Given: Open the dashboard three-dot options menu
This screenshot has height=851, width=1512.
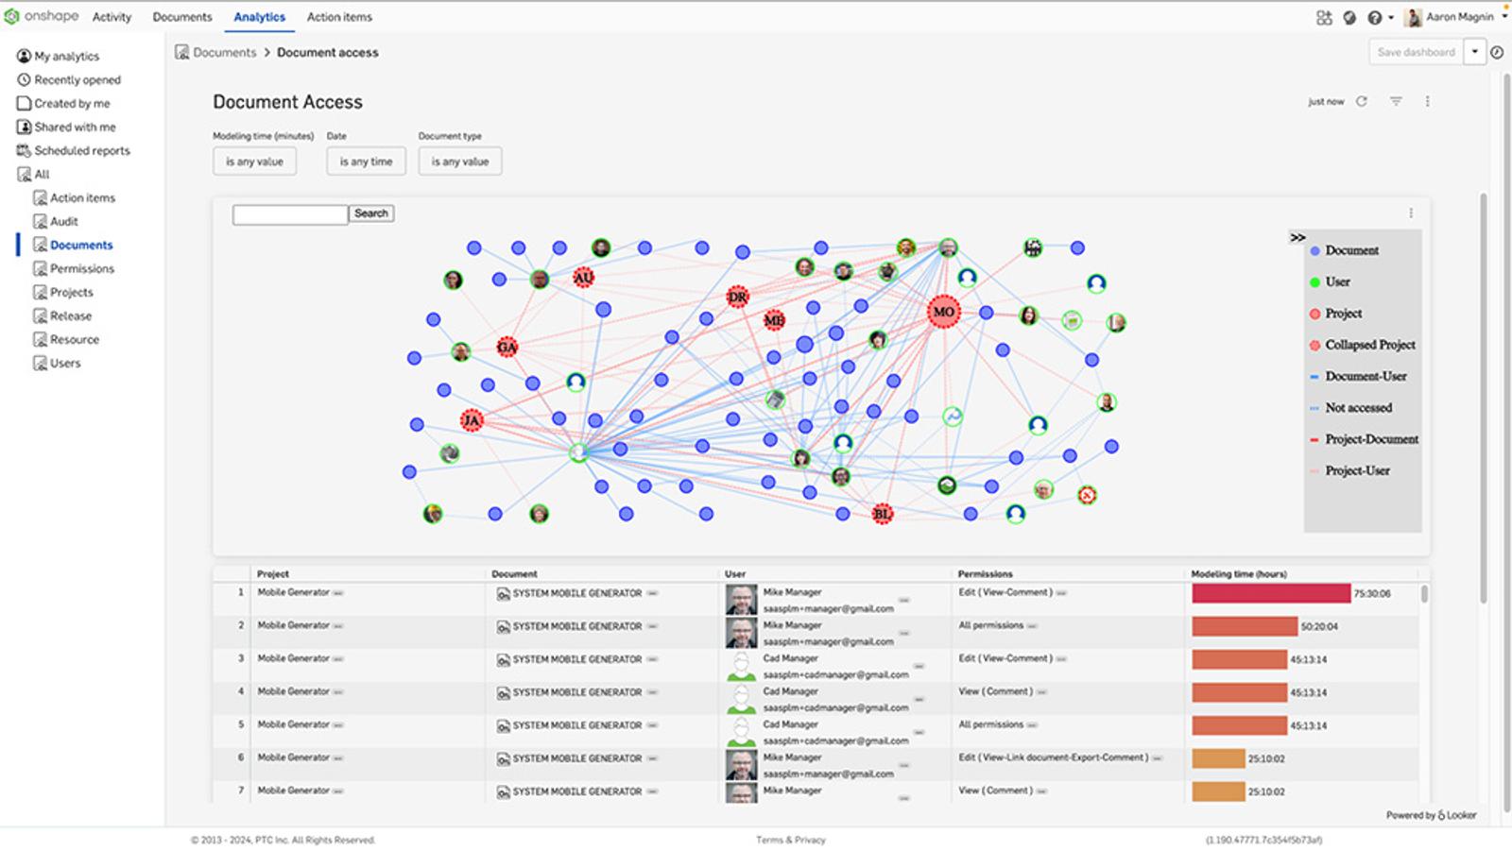Looking at the screenshot, I should click(x=1427, y=101).
